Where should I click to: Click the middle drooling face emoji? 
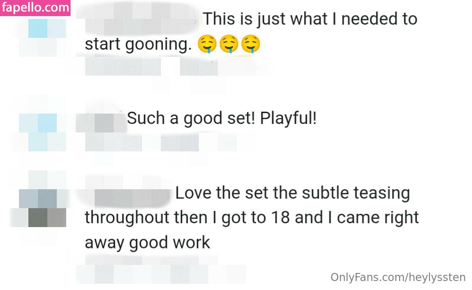click(x=229, y=44)
